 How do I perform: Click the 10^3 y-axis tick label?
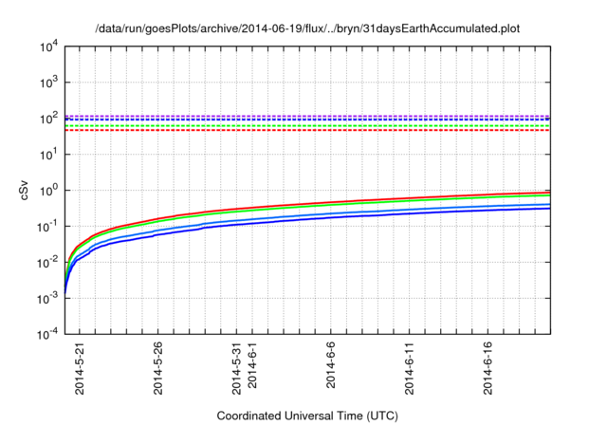(48, 83)
